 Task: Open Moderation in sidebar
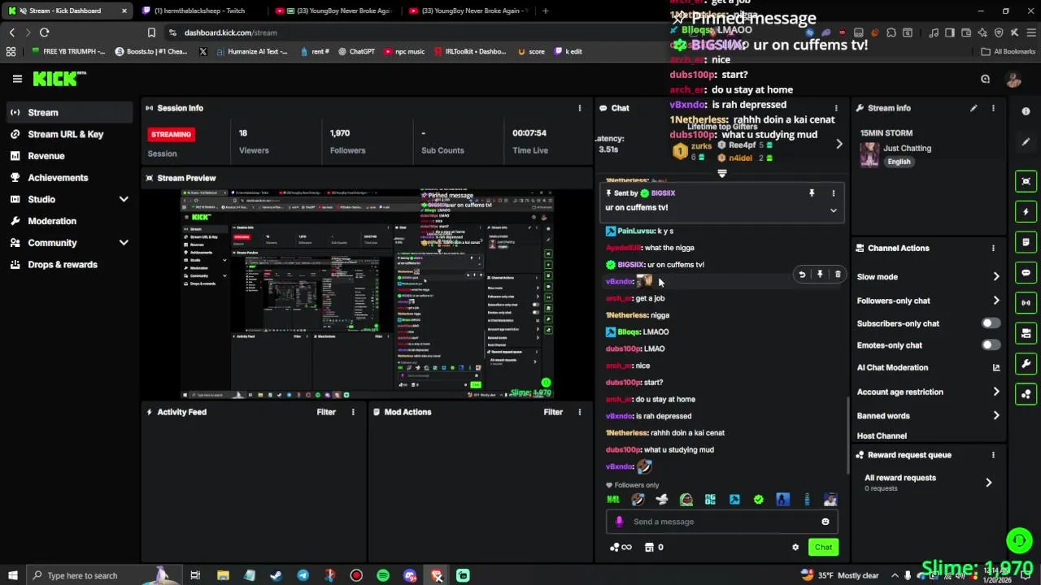click(52, 221)
